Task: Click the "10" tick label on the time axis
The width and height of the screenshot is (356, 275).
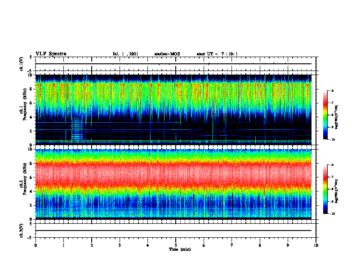Action: click(316, 245)
